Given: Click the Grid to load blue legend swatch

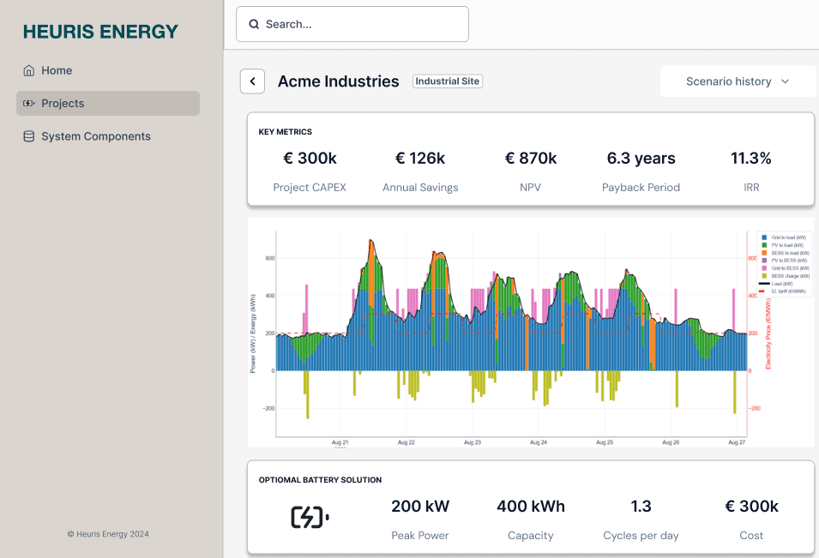Looking at the screenshot, I should (x=764, y=237).
